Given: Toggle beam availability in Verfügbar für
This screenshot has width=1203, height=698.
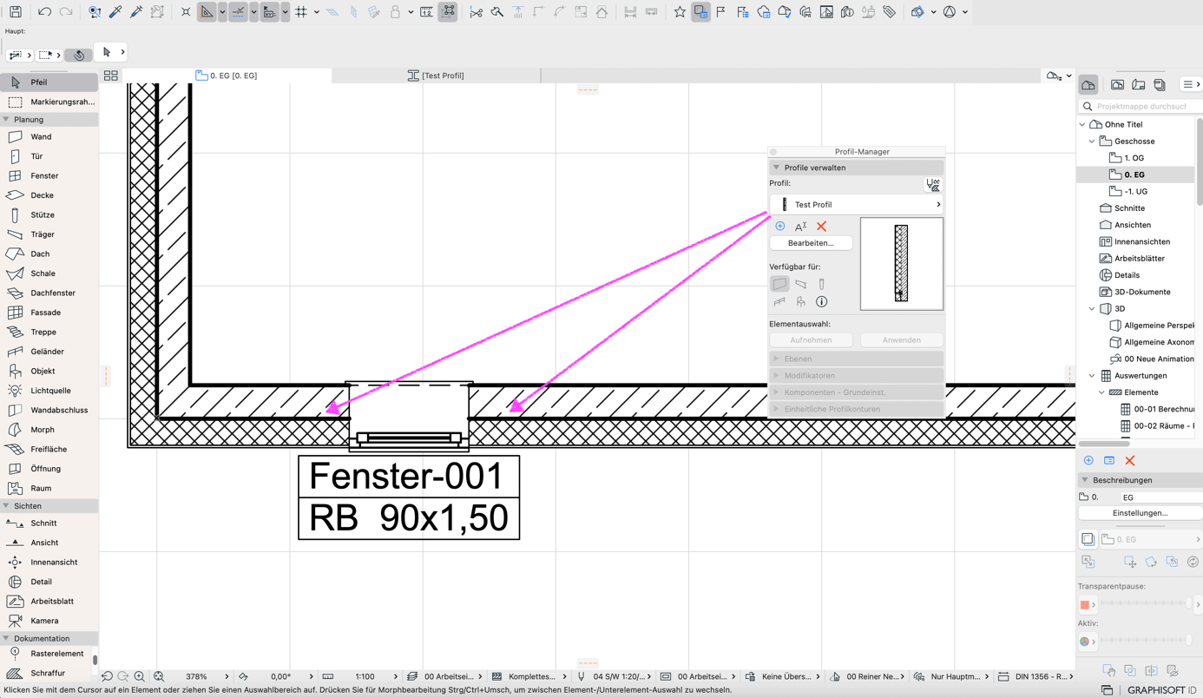Looking at the screenshot, I should [800, 284].
